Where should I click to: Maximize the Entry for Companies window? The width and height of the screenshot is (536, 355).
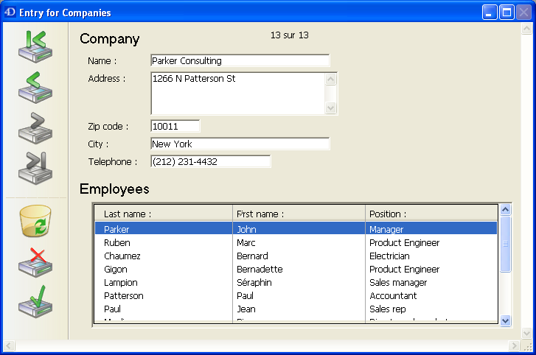[x=507, y=13]
